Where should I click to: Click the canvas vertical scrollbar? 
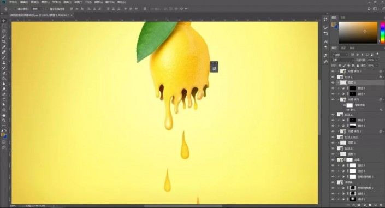(319, 108)
